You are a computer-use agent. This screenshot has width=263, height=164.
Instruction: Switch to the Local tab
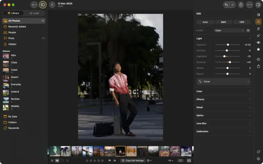click(34, 13)
